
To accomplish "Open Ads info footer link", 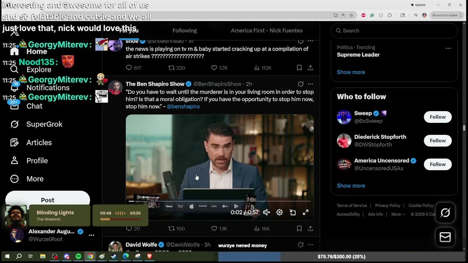I will (375, 214).
